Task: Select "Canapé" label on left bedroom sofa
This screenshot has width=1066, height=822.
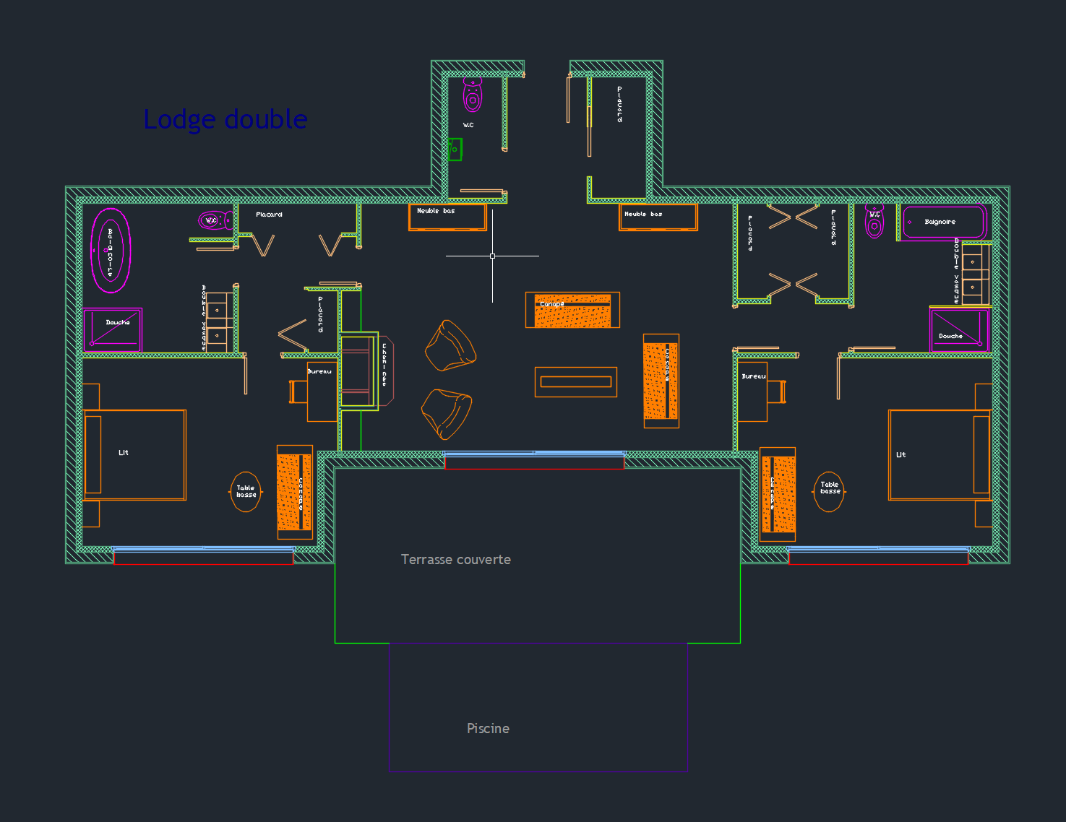Action: [301, 493]
